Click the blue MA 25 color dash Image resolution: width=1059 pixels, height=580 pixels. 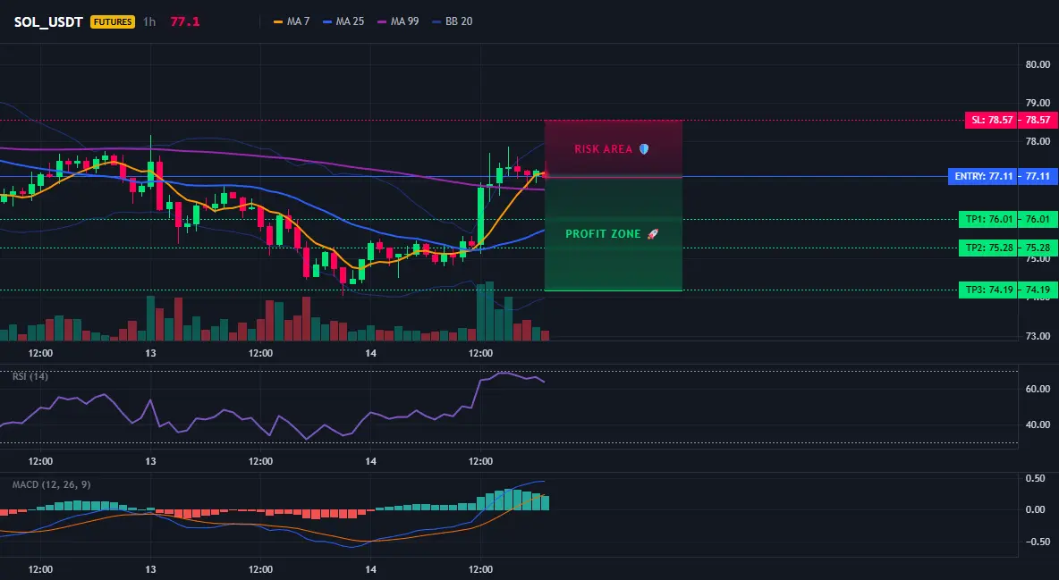327,21
